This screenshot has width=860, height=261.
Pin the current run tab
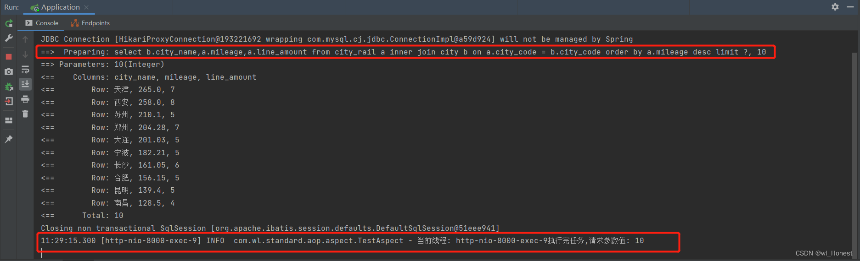(9, 139)
